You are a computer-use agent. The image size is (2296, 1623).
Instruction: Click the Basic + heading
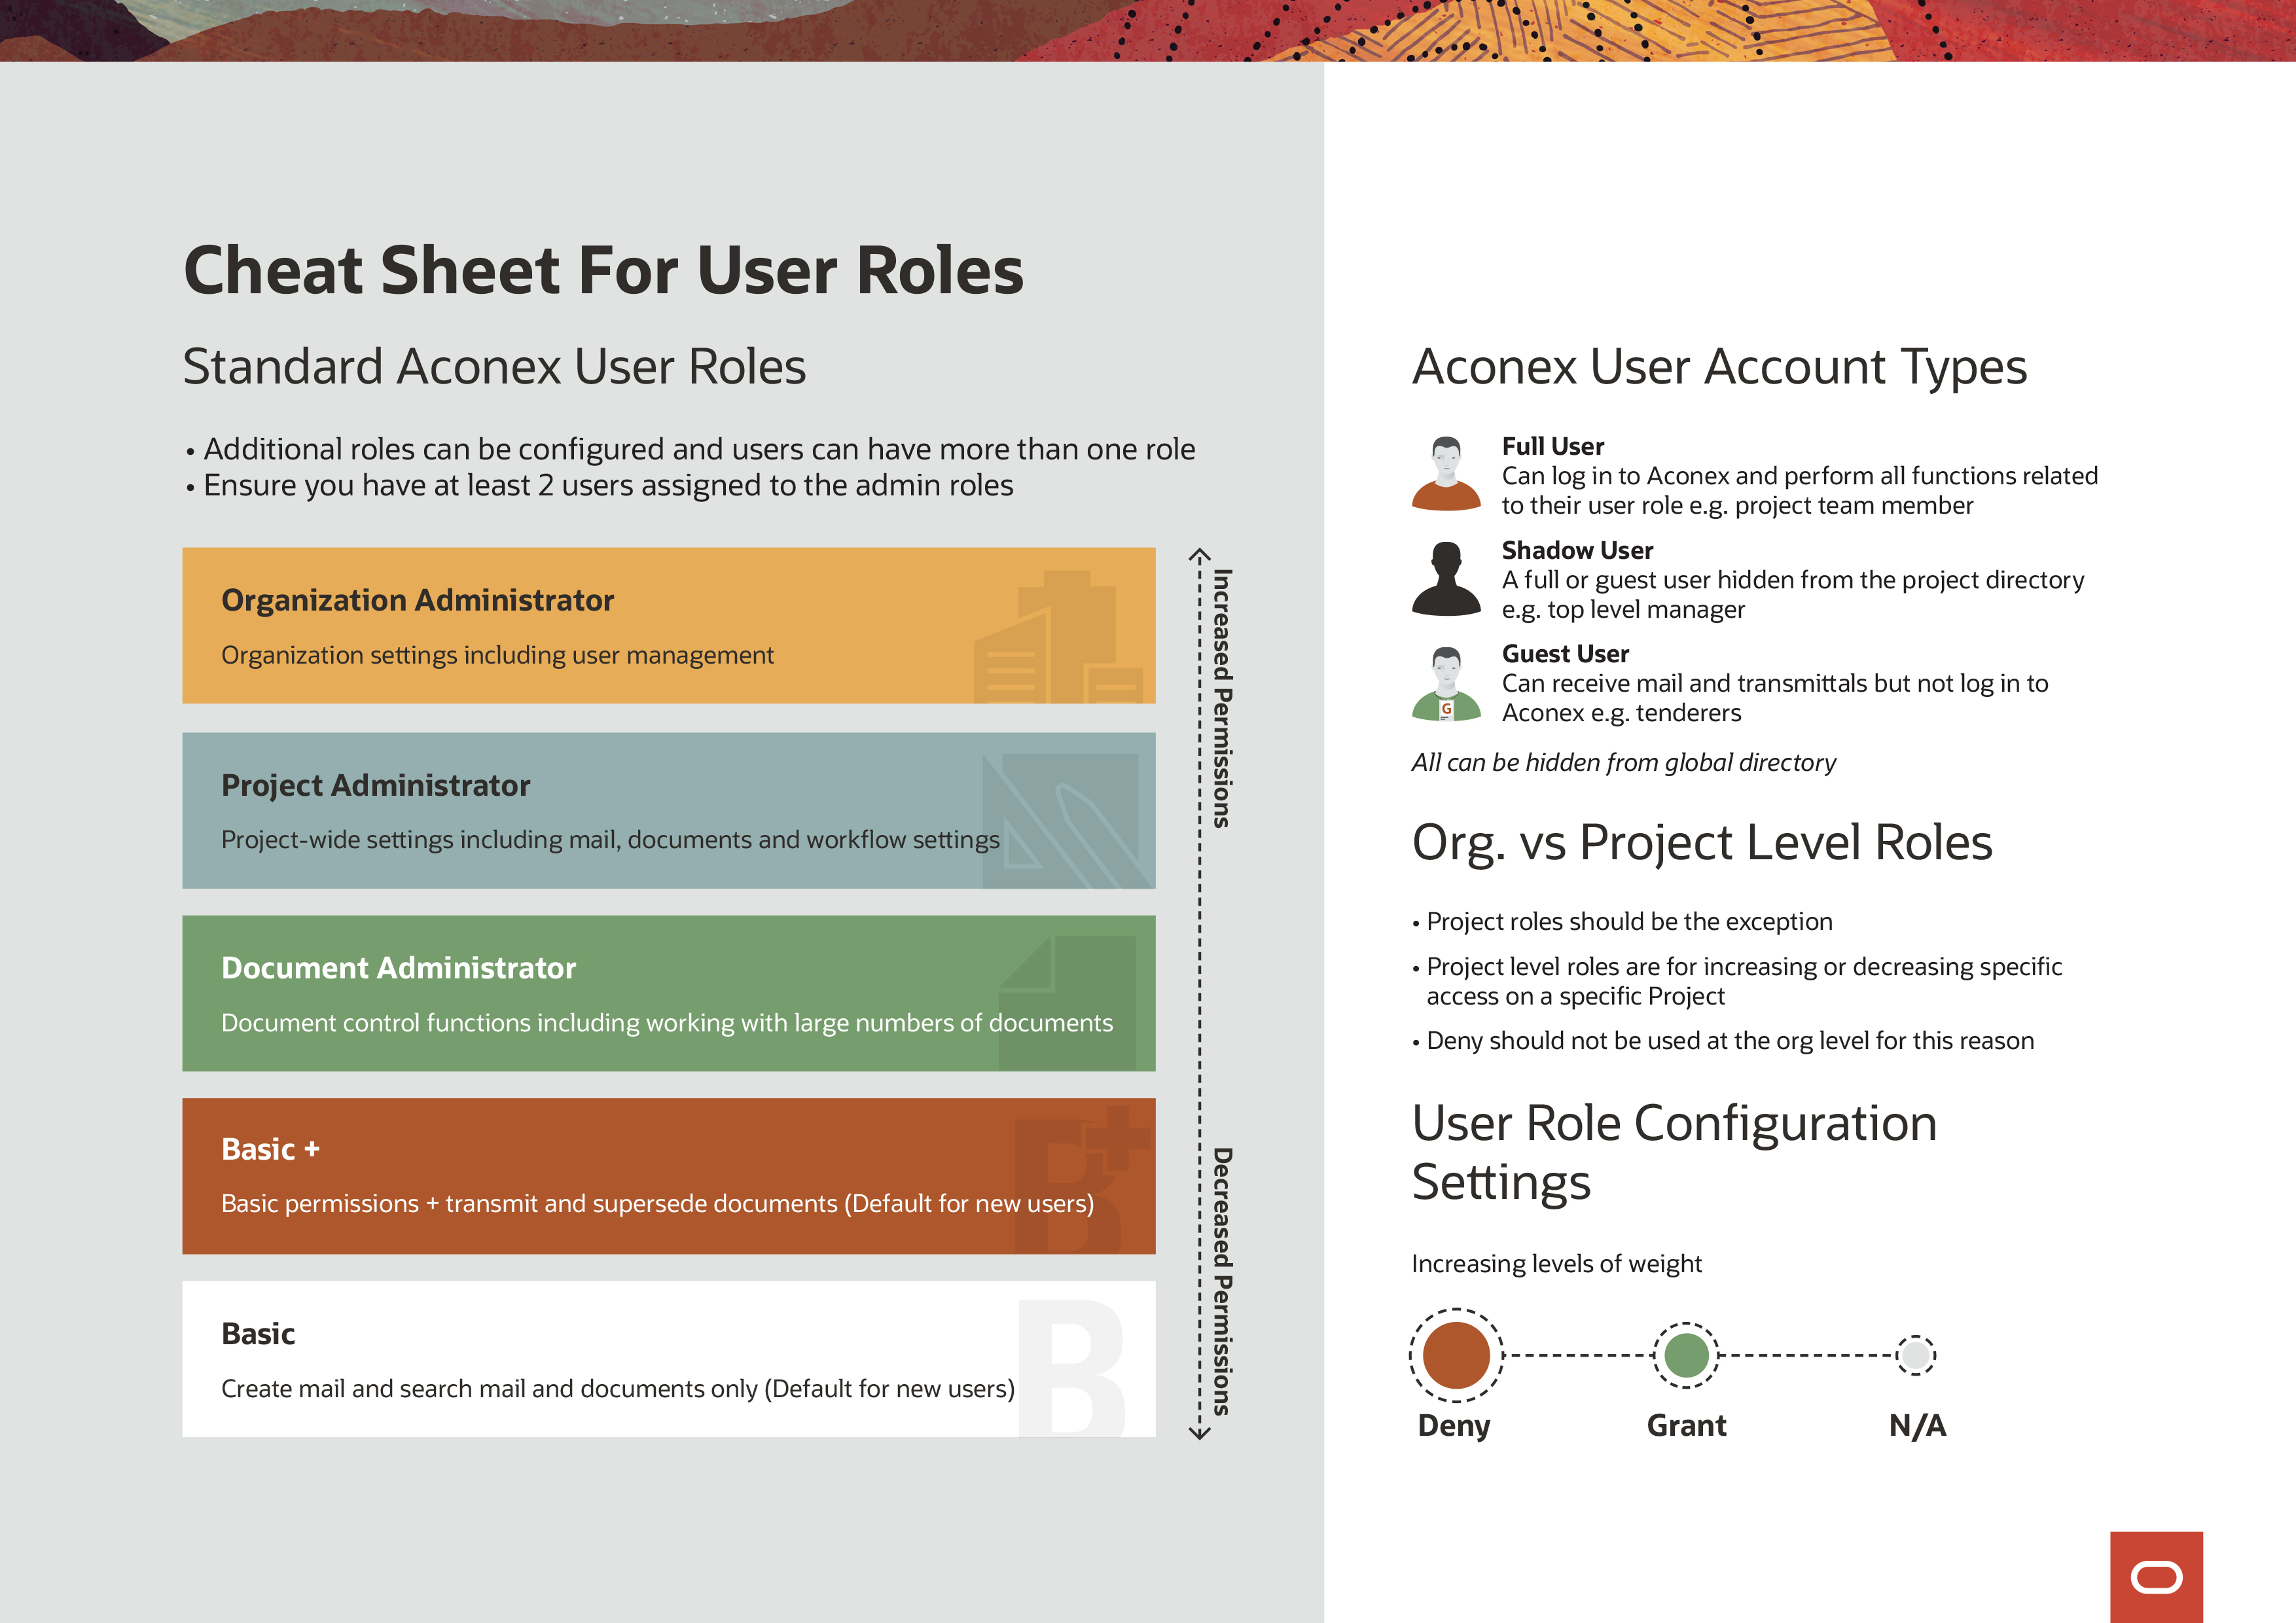(270, 1149)
